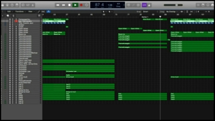Open the Mixer with the faders icon
This screenshot has height=121, width=215.
pos(28,5)
